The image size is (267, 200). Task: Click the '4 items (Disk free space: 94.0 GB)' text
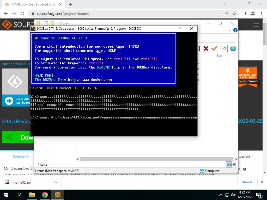57,171
